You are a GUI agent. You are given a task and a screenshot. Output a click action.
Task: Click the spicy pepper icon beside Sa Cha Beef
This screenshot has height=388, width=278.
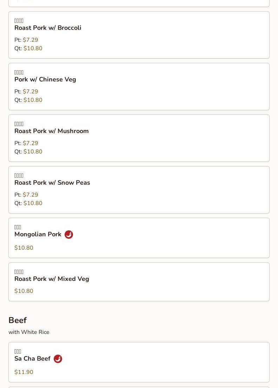[x=58, y=359]
